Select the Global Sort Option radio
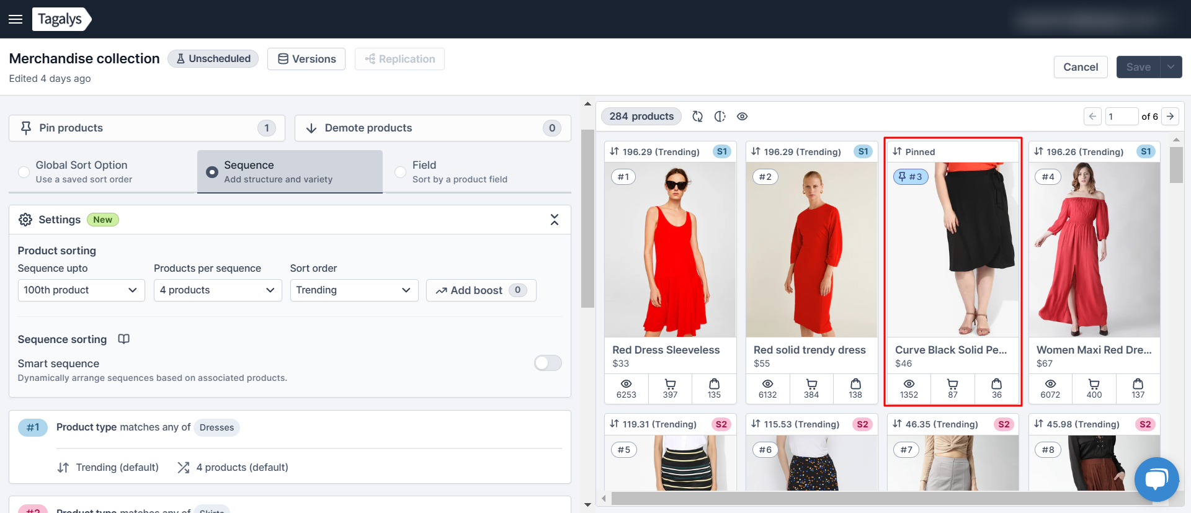This screenshot has height=513, width=1191. (x=24, y=172)
